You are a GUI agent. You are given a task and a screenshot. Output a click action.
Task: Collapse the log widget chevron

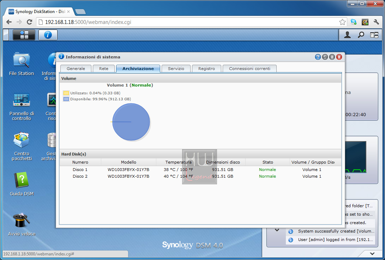tap(277, 230)
